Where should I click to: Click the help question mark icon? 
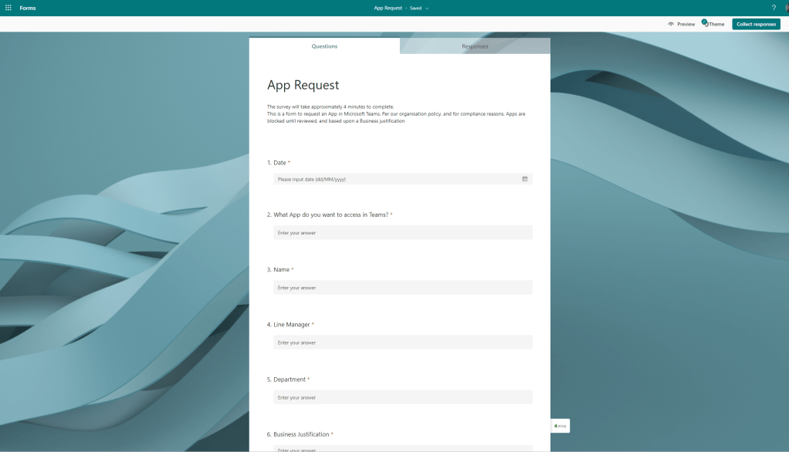(x=774, y=8)
